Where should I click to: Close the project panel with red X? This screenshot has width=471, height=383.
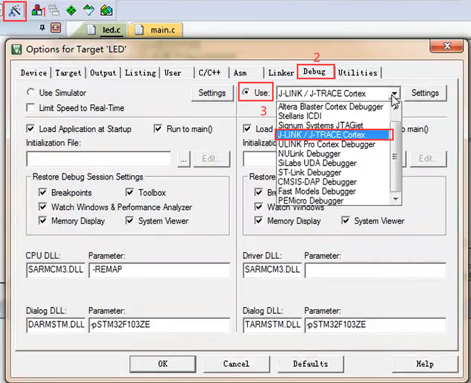click(x=56, y=28)
